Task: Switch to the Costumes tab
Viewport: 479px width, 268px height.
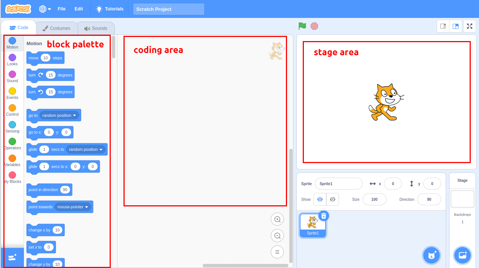Action: (57, 28)
